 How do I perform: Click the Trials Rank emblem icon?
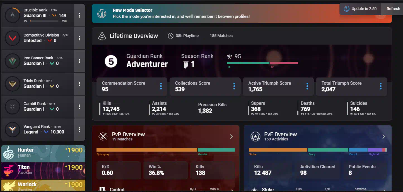point(12,84)
